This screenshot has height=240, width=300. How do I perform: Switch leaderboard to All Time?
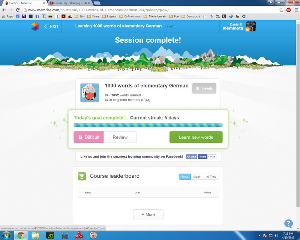pyautogui.click(x=211, y=177)
